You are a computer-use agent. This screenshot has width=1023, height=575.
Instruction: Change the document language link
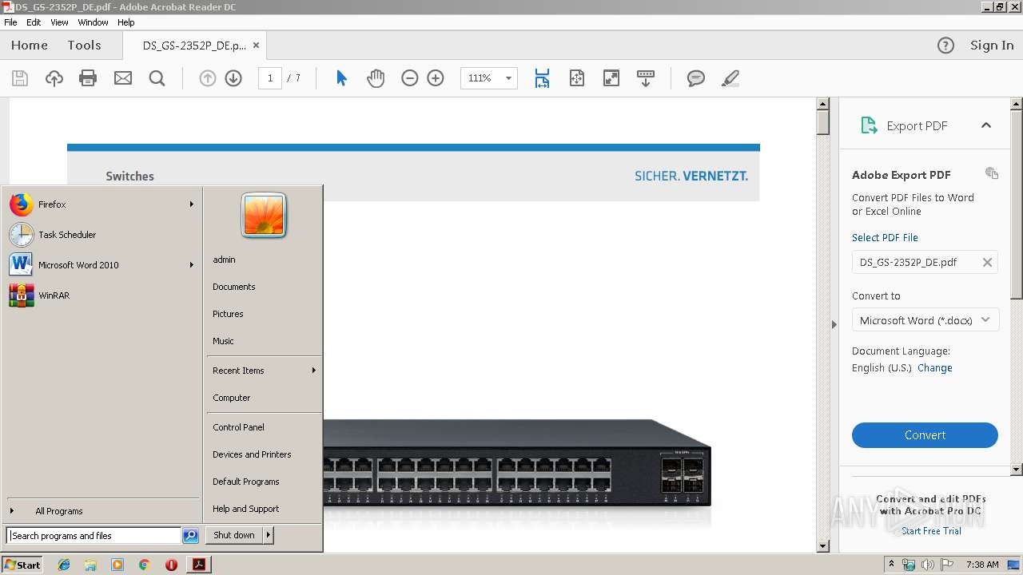point(935,368)
